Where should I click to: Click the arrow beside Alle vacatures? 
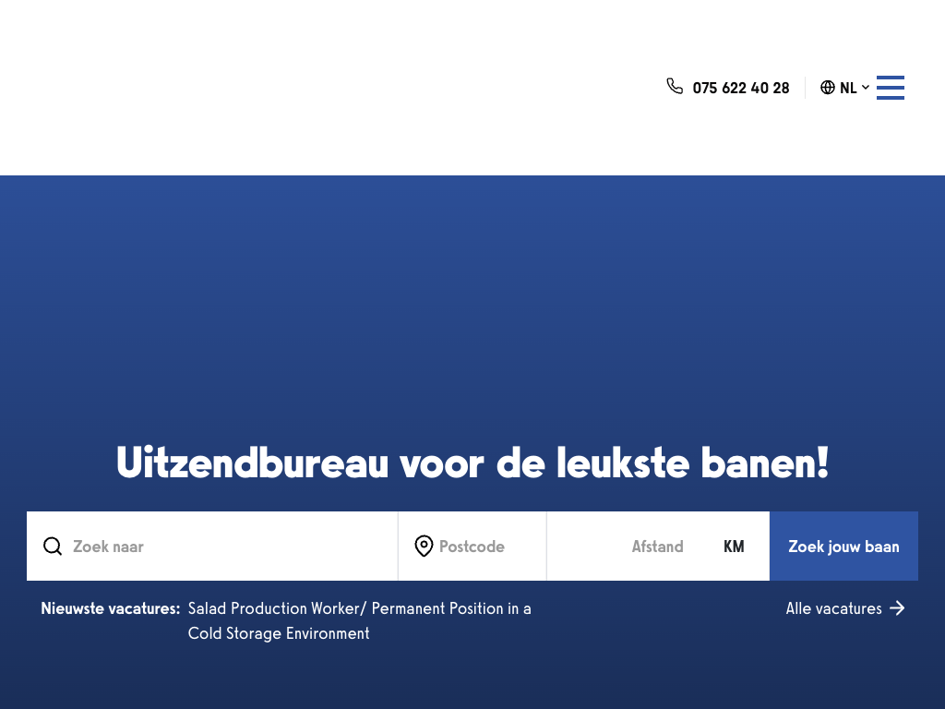pyautogui.click(x=897, y=608)
